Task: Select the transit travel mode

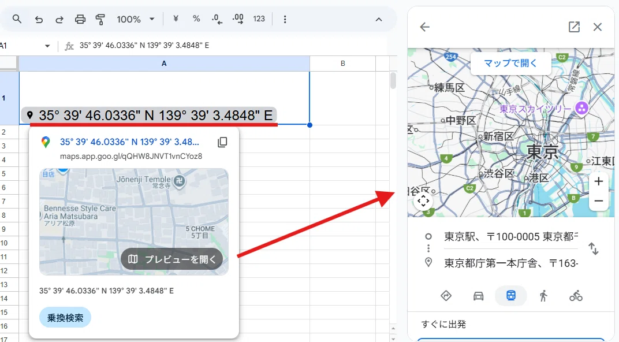Action: [511, 295]
